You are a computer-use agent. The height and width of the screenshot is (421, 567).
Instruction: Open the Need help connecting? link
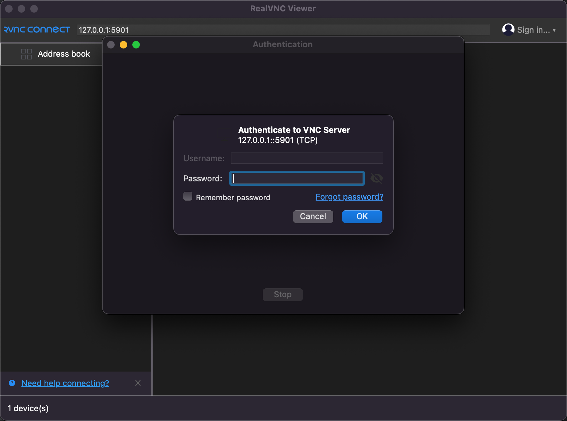65,383
